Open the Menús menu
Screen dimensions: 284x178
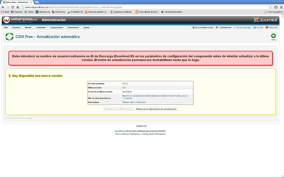[28, 27]
